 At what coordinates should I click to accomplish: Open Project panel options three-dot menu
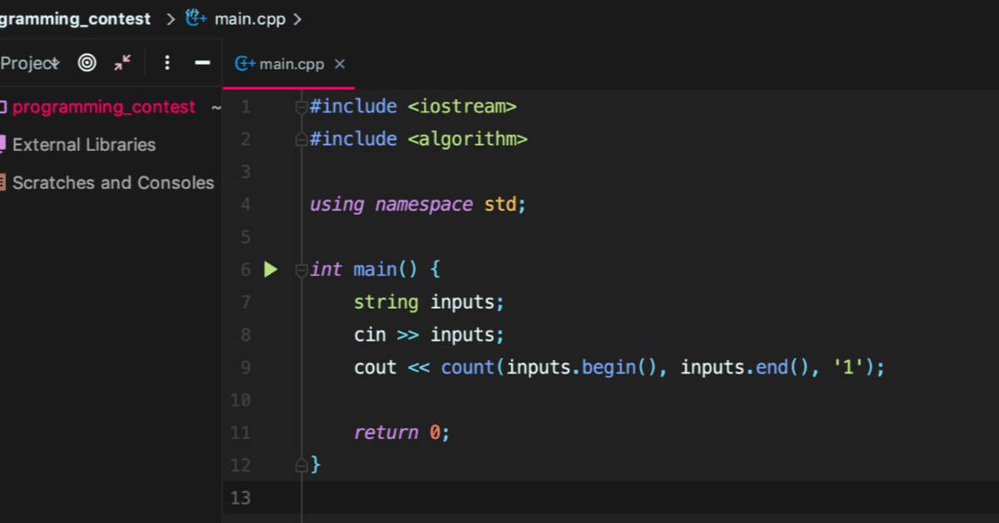167,62
